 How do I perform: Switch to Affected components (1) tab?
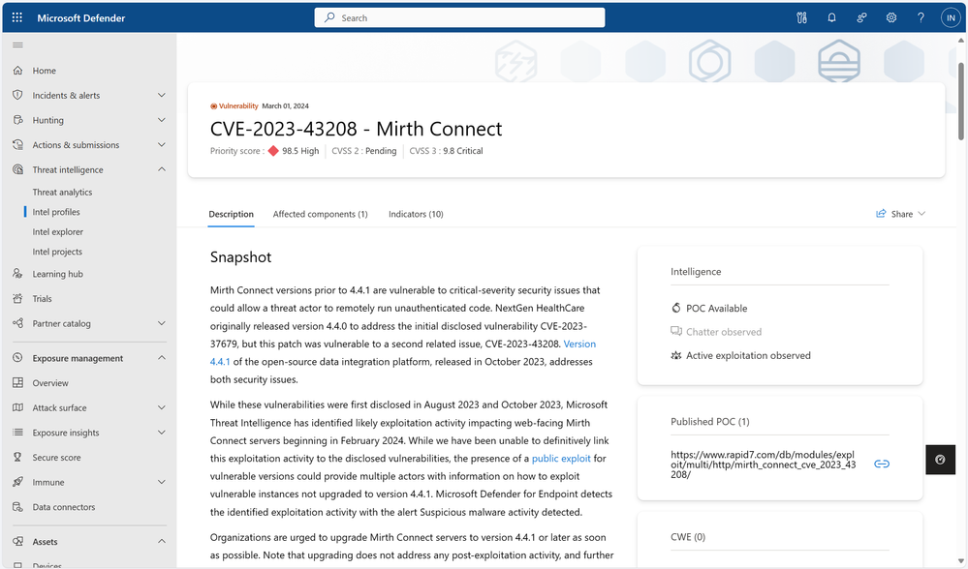320,214
